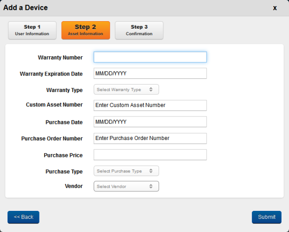Image resolution: width=289 pixels, height=232 pixels.
Task: Click the Purchase Type dropdown arrows icon
Action: pyautogui.click(x=151, y=171)
